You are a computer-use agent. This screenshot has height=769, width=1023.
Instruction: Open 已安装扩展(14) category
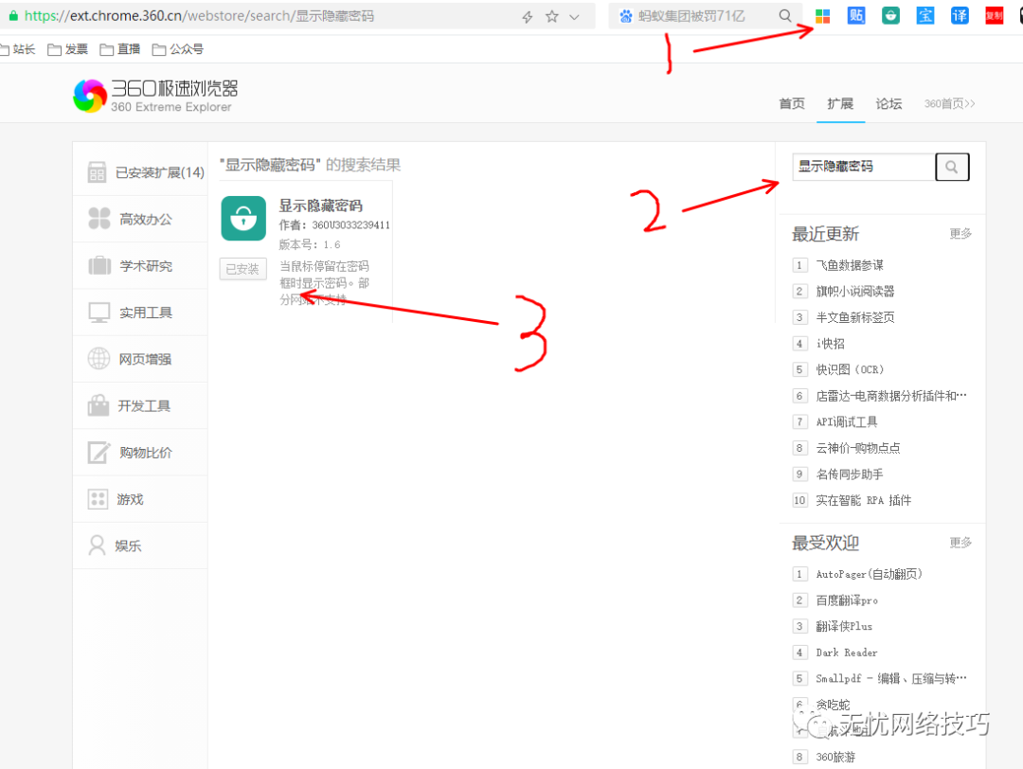coord(140,172)
